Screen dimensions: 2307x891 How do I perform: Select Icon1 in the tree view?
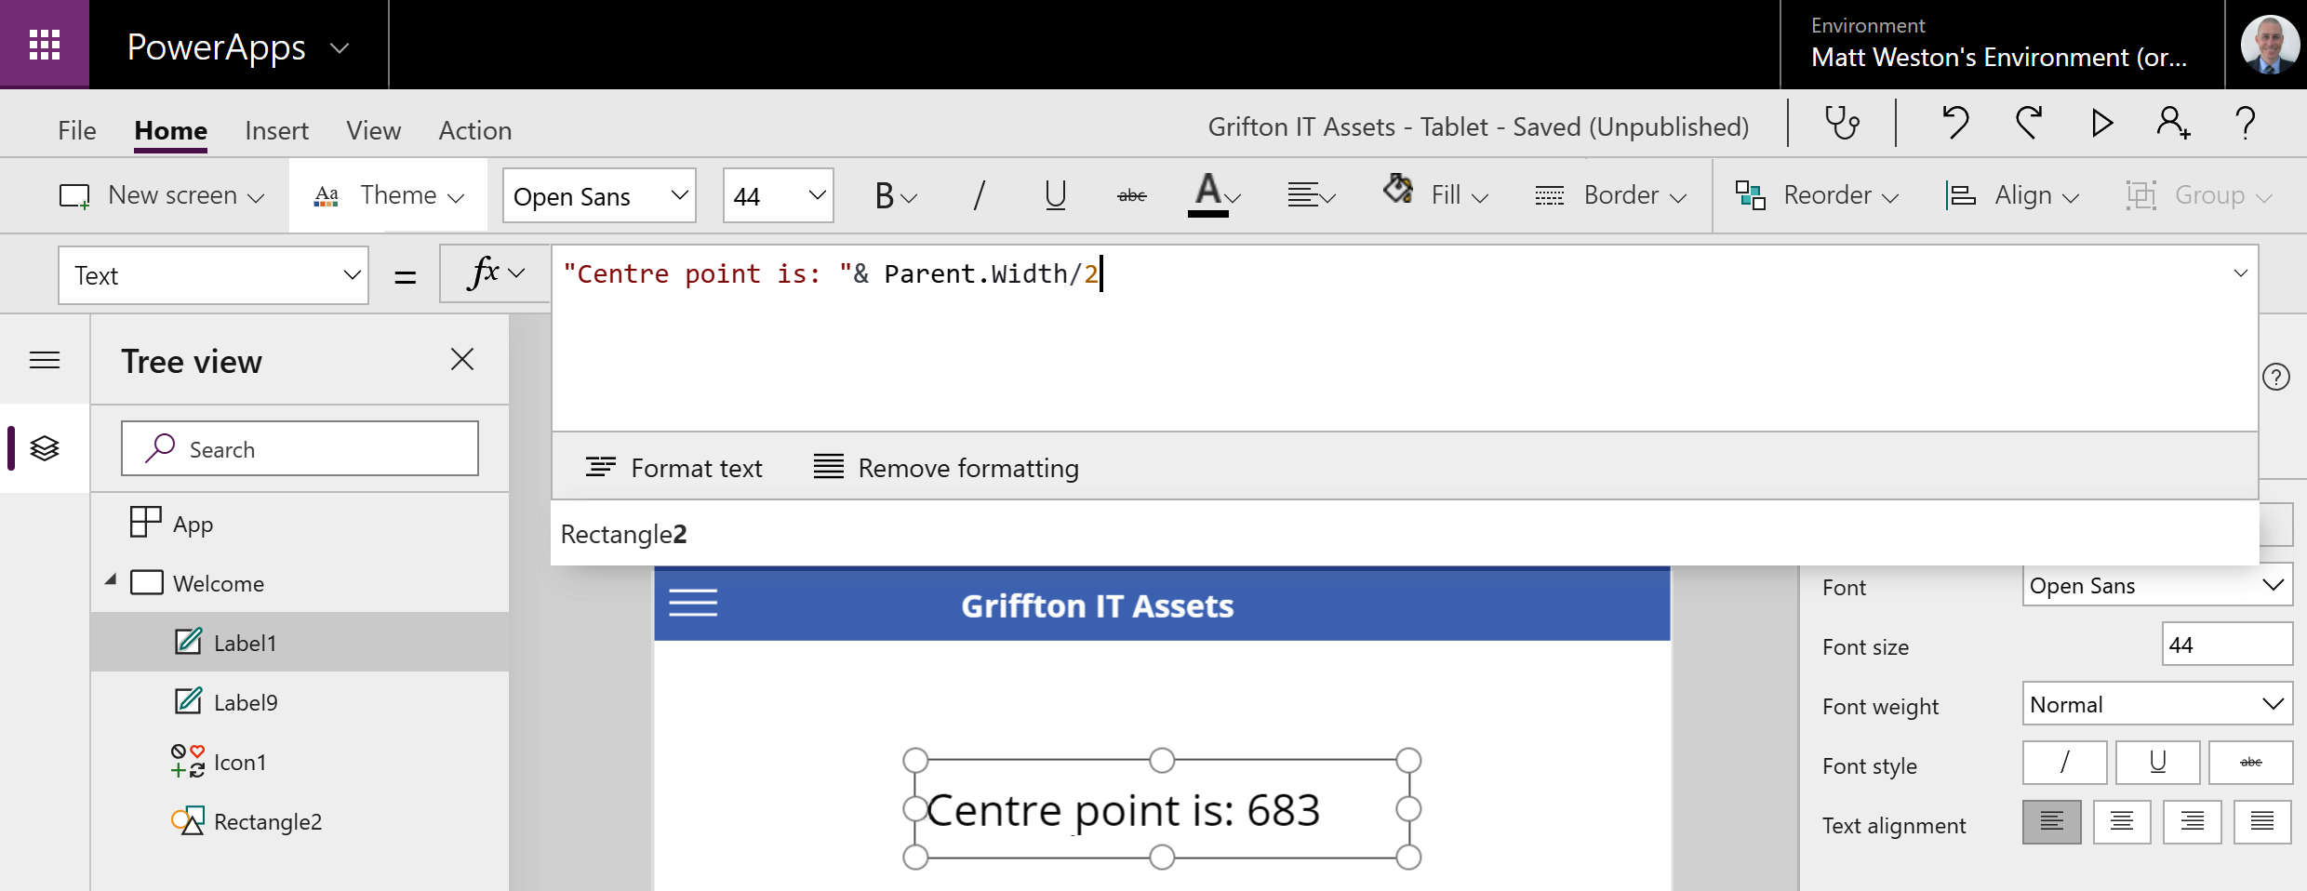click(x=300, y=762)
